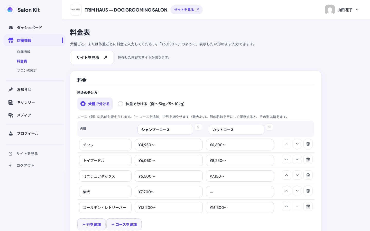
Task: Remove the カットコース column with its X
Action: coord(270,127)
